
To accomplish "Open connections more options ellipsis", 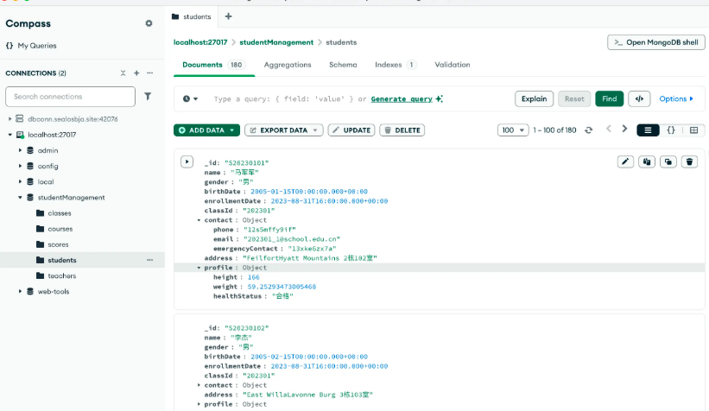I will [x=150, y=73].
